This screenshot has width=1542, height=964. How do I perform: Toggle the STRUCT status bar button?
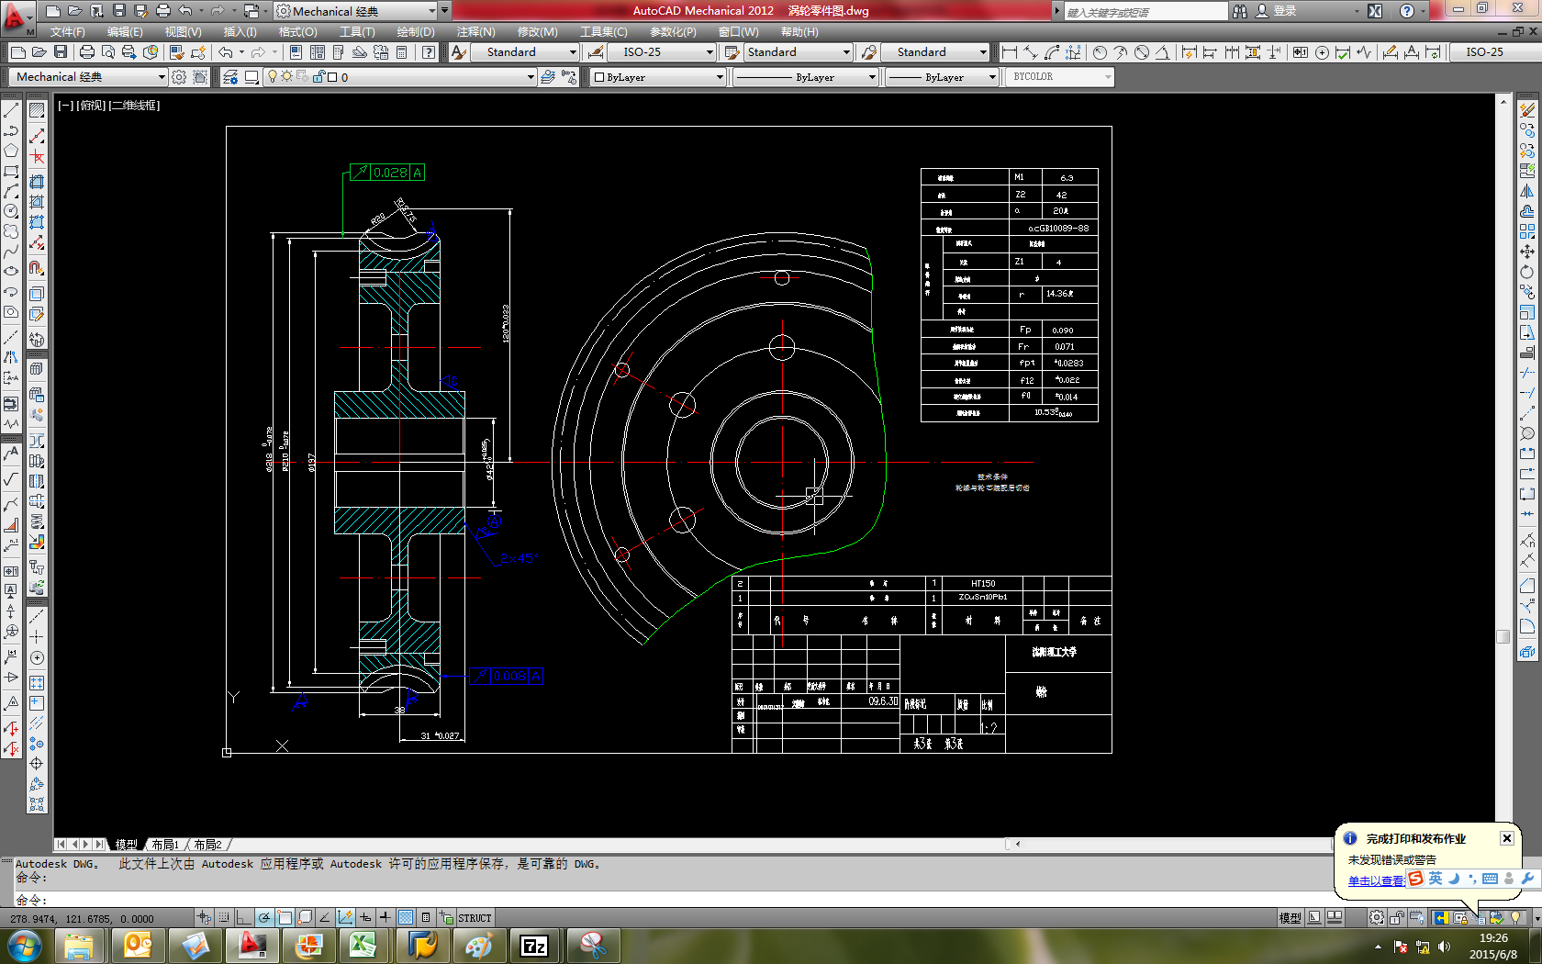(475, 917)
